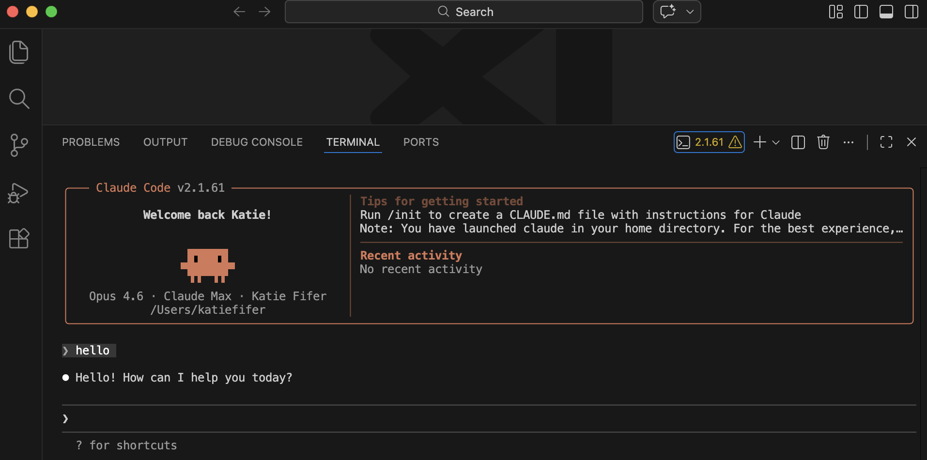Open the Source Control view
The width and height of the screenshot is (927, 460).
19,145
